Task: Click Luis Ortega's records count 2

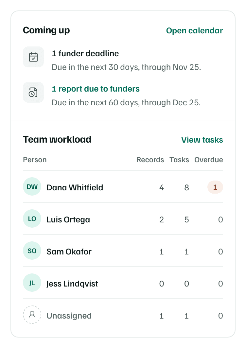Action: [x=162, y=220]
